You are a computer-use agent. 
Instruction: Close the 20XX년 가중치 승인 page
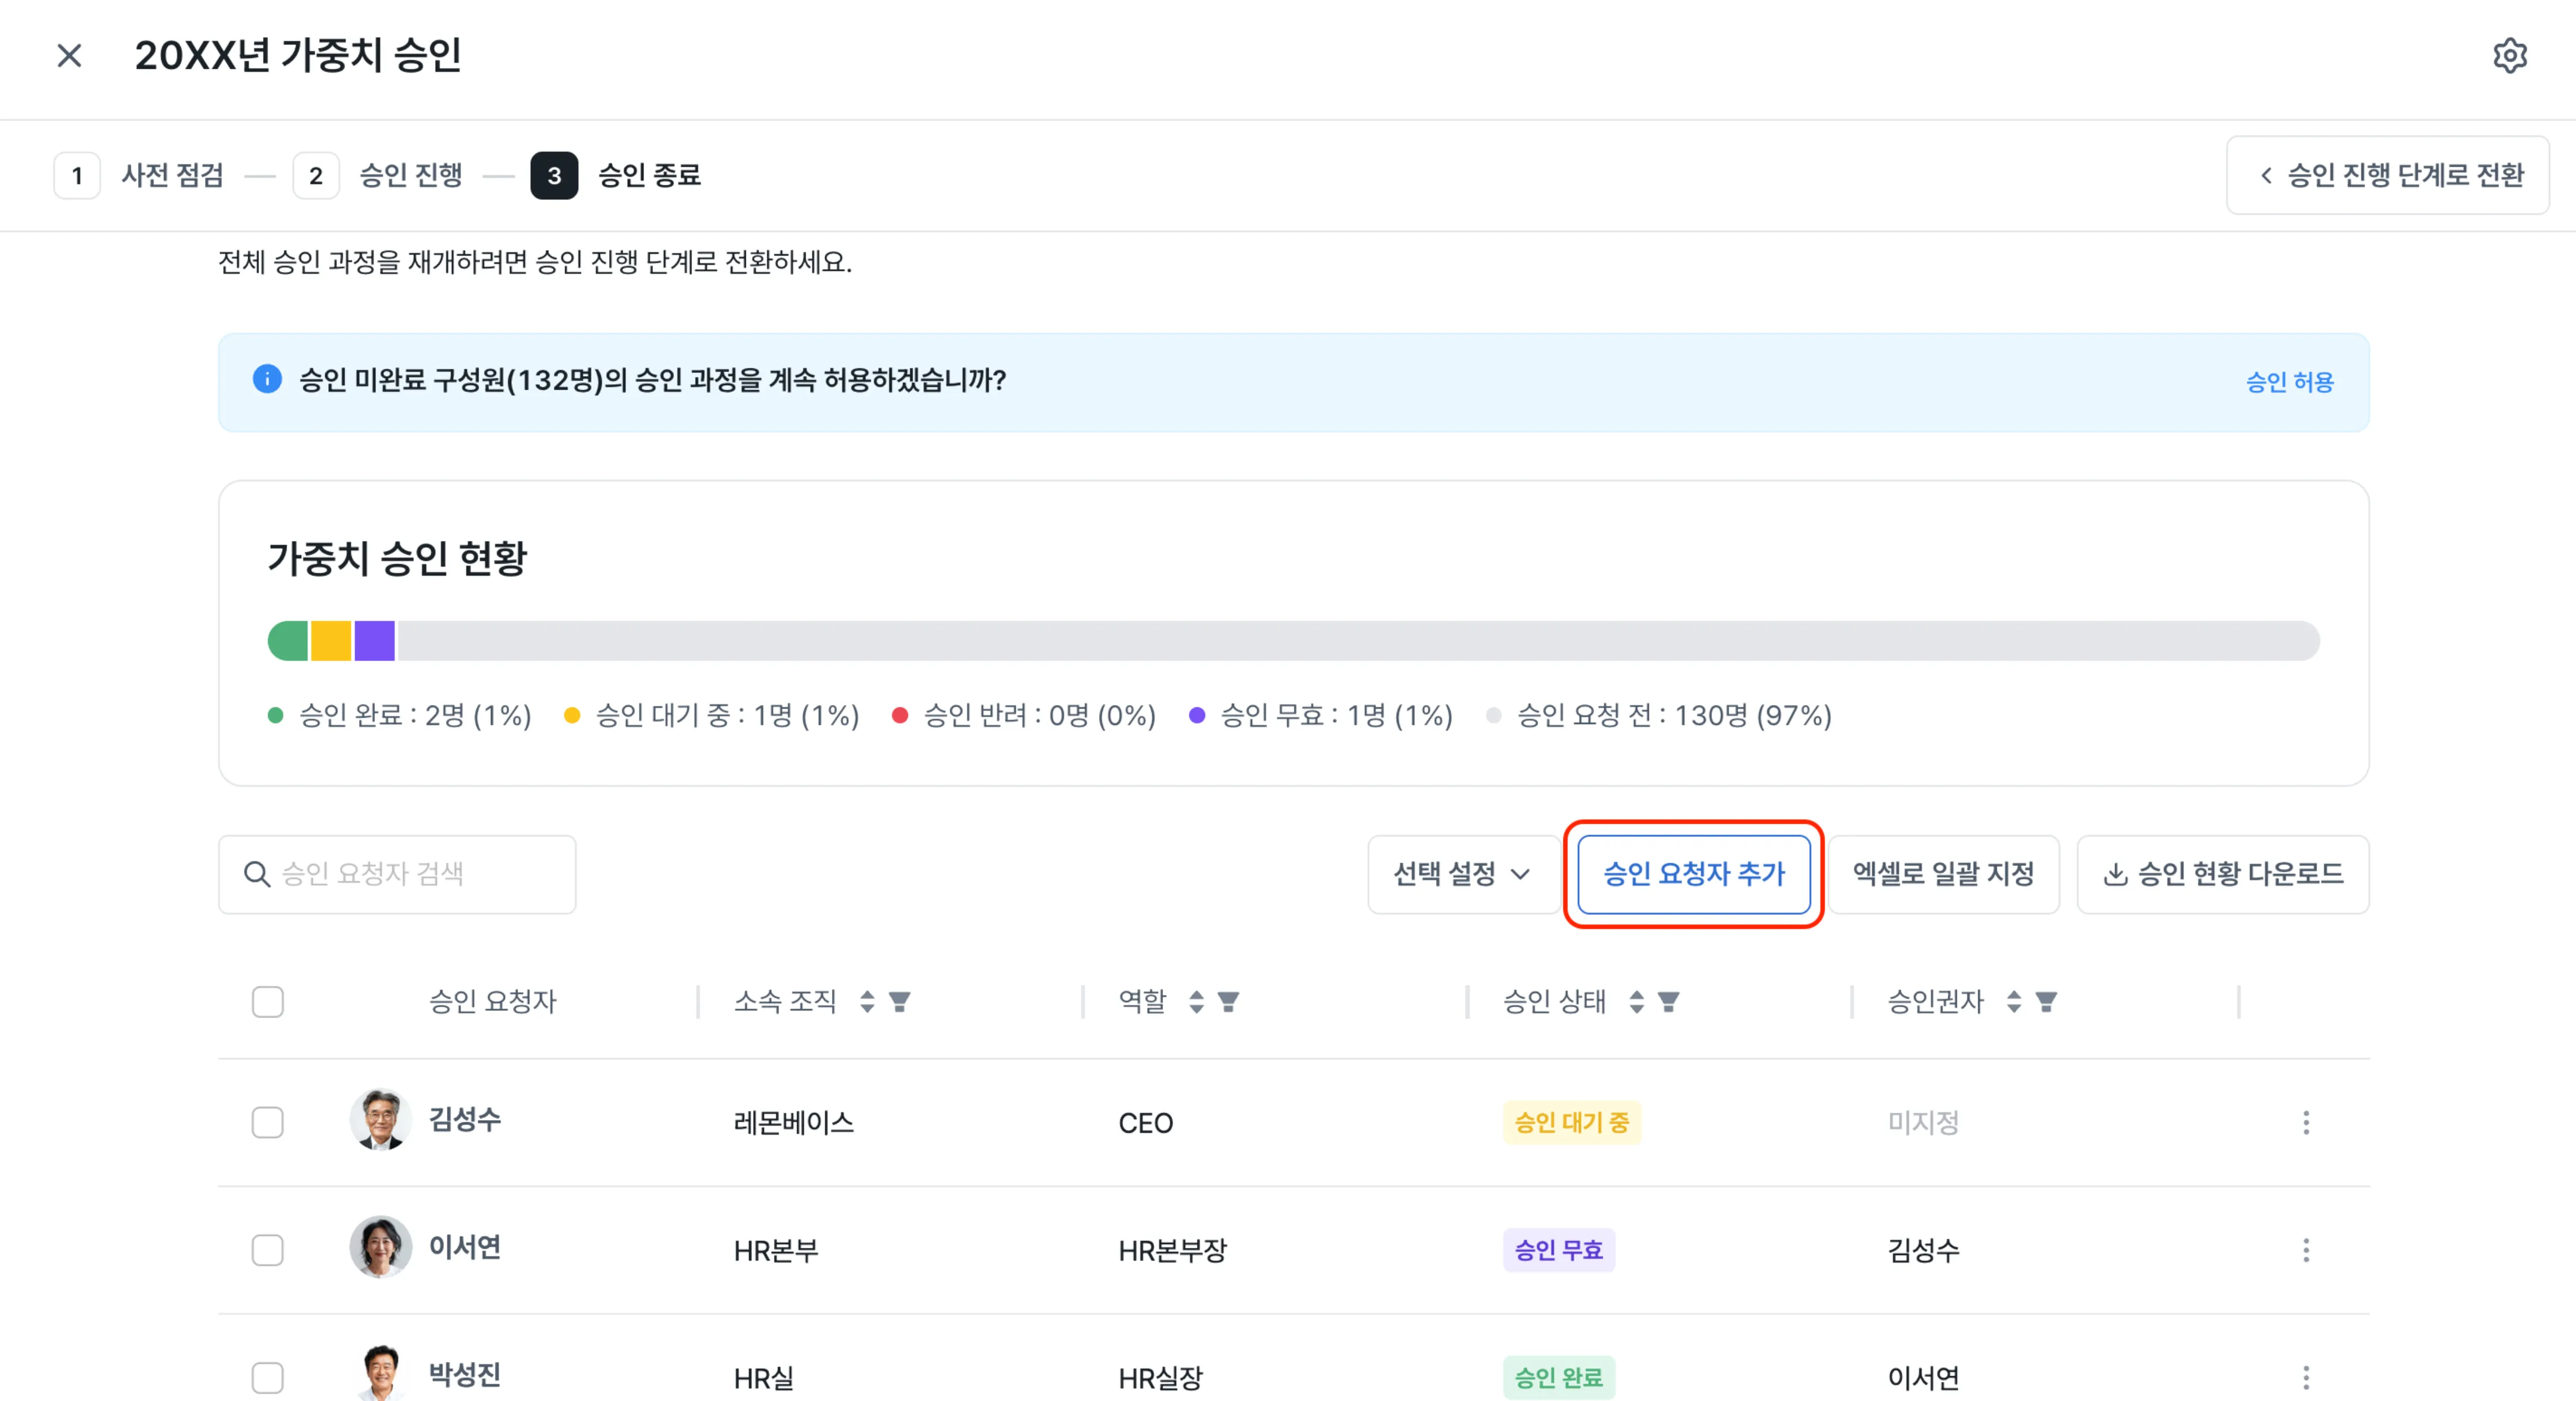(69, 55)
